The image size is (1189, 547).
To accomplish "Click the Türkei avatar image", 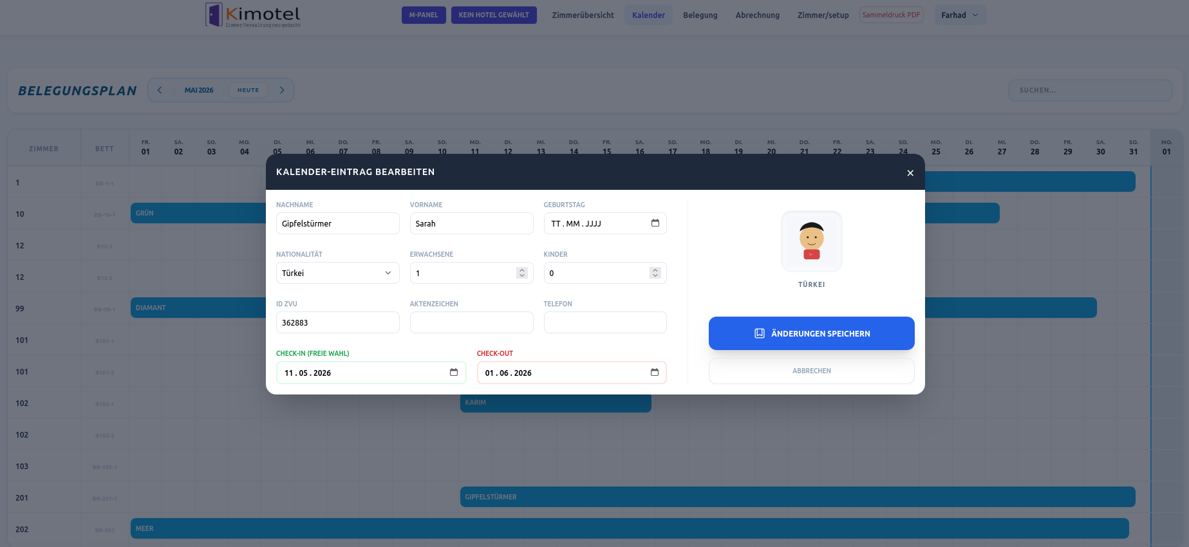I will tap(812, 241).
